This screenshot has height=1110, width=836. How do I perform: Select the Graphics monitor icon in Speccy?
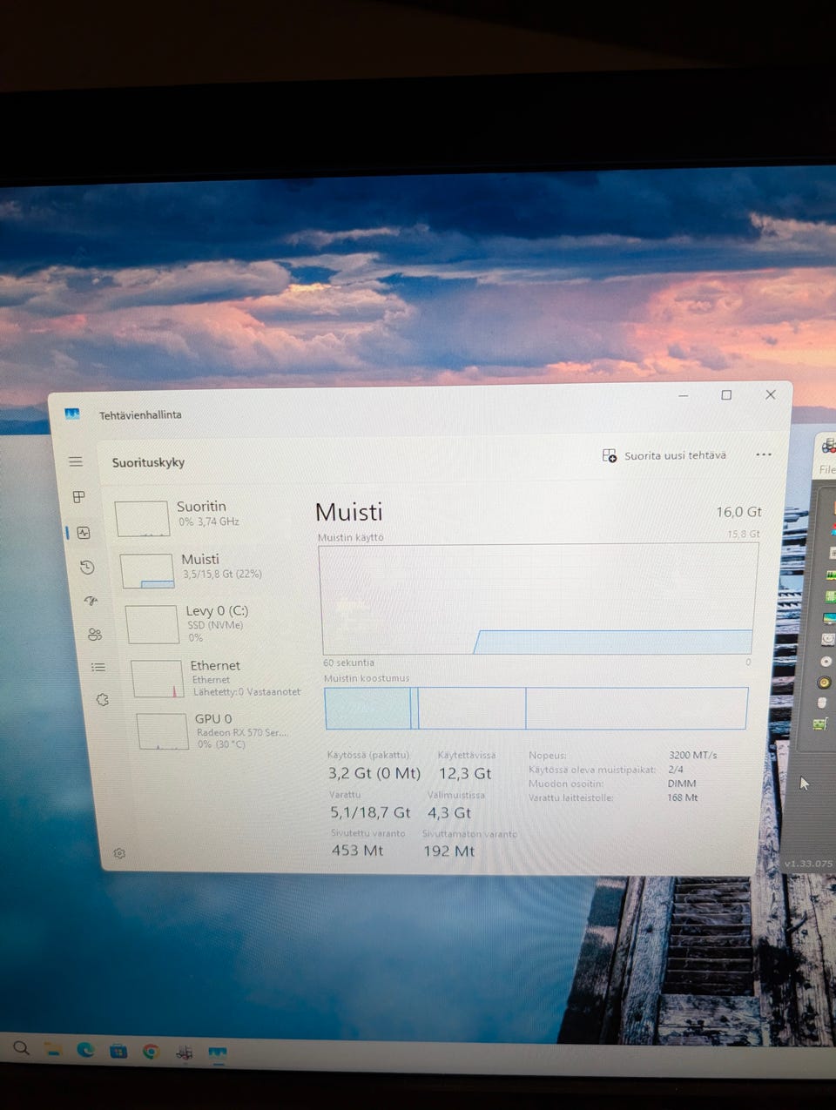[829, 618]
